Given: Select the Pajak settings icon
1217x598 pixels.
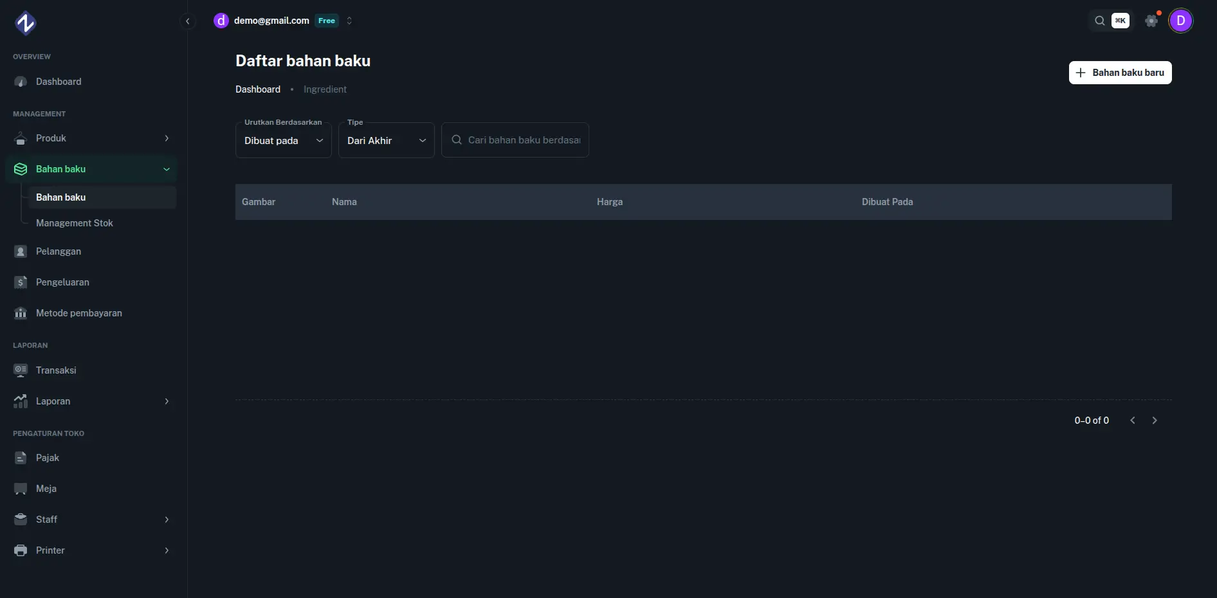Looking at the screenshot, I should coord(20,458).
